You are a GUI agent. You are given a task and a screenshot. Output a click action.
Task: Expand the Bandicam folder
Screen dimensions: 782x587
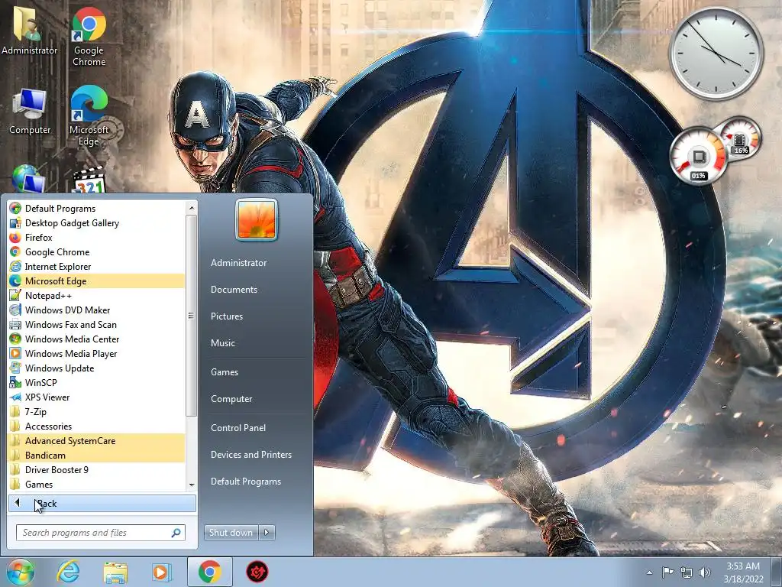pos(96,454)
